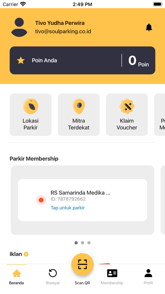This screenshot has width=165, height=294.
Task: Switch to the Riwayat tab
Action: (53, 277)
